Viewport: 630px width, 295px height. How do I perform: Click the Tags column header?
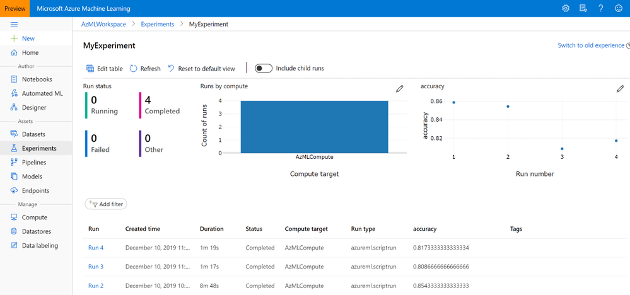point(516,229)
